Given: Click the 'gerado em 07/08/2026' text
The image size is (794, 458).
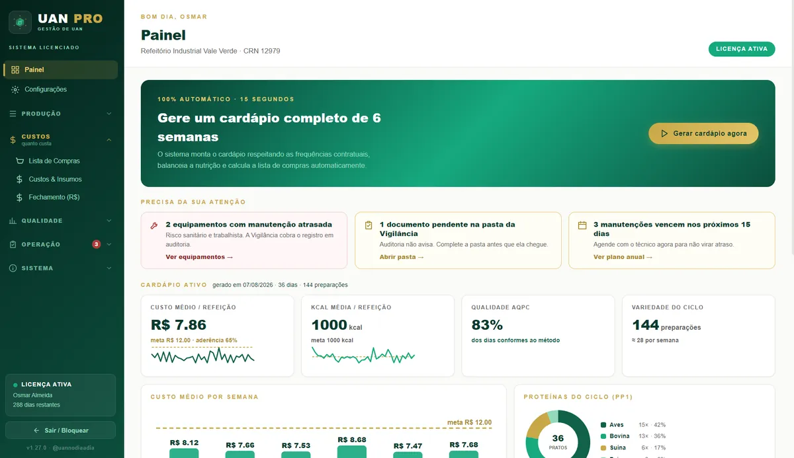Looking at the screenshot, I should tap(243, 286).
